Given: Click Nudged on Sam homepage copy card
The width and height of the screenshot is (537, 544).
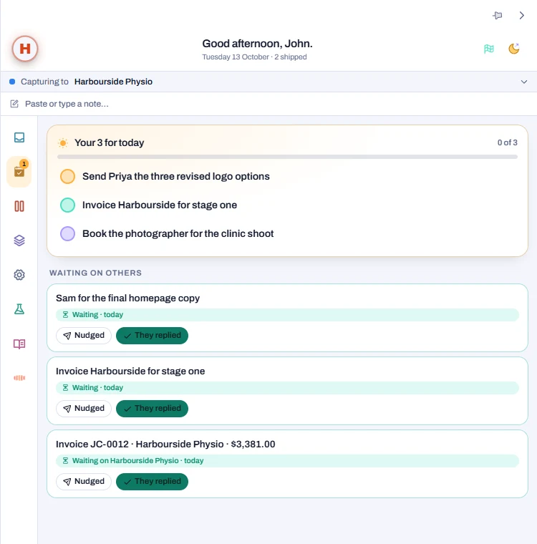Looking at the screenshot, I should click(84, 336).
